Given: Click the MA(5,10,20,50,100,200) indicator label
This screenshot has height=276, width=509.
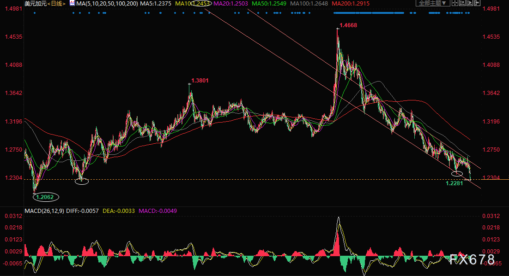Looking at the screenshot, I should pyautogui.click(x=106, y=3).
